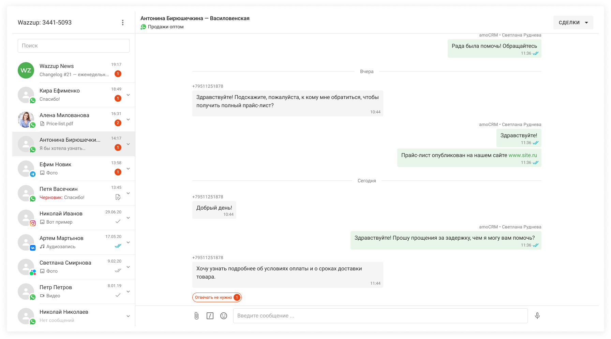Viewport: 611px width, 339px height.
Task: Click the paperclip attach file icon
Action: pyautogui.click(x=196, y=316)
